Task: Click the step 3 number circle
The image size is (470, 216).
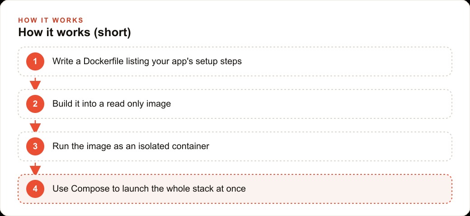Action: click(35, 146)
